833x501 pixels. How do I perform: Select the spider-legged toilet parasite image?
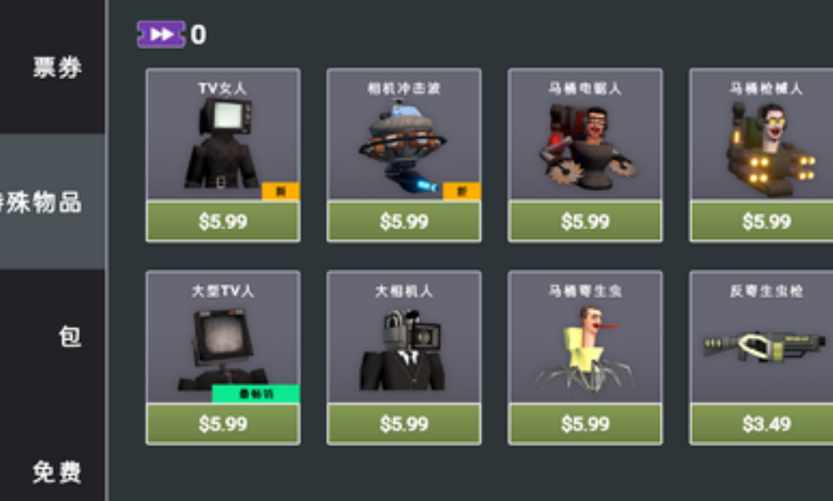(x=583, y=349)
